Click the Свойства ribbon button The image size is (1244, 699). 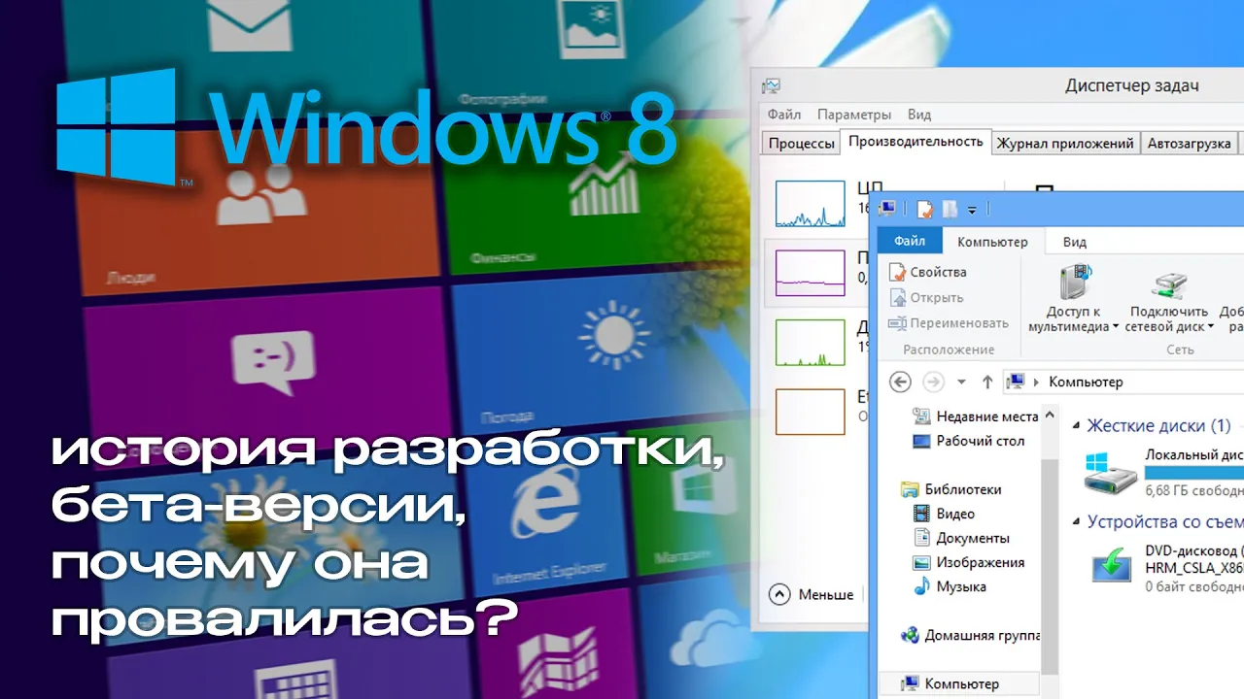[x=928, y=272]
